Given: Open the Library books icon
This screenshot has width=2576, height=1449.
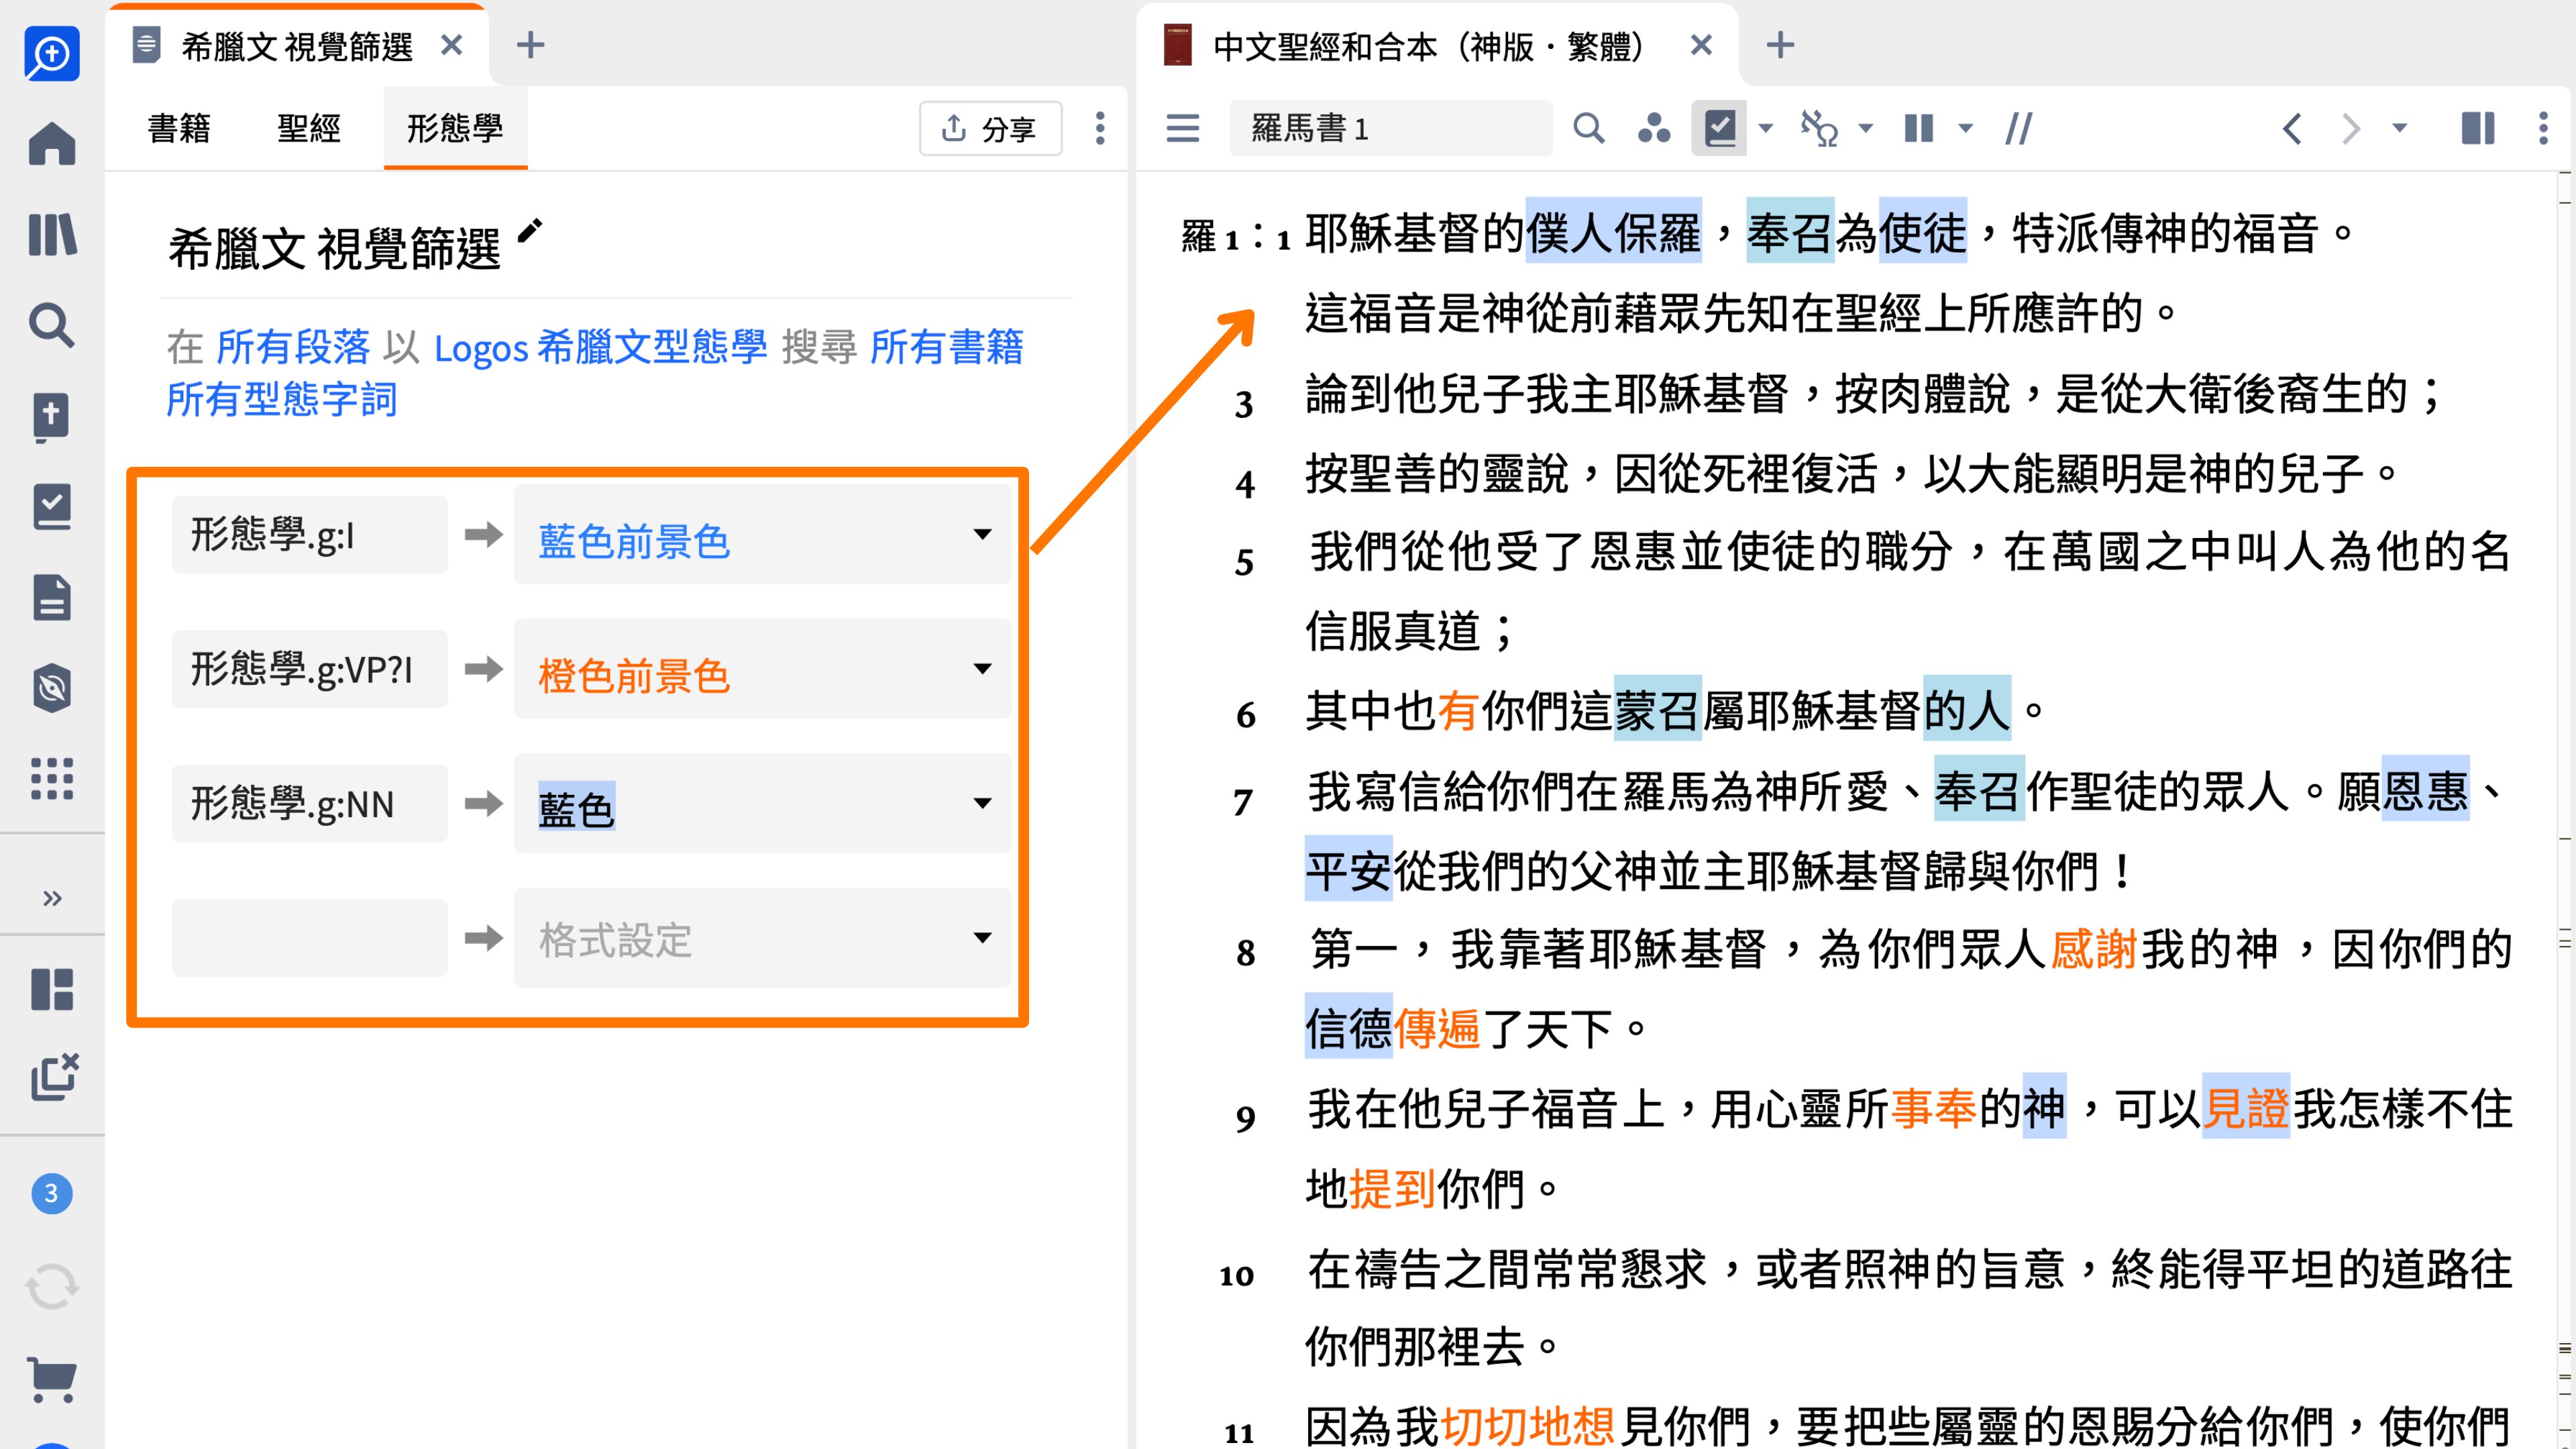Looking at the screenshot, I should (52, 235).
